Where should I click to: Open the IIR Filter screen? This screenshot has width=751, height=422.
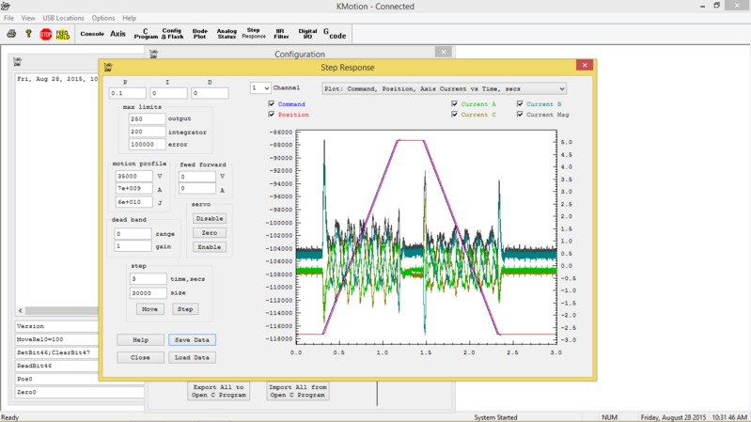[x=281, y=34]
